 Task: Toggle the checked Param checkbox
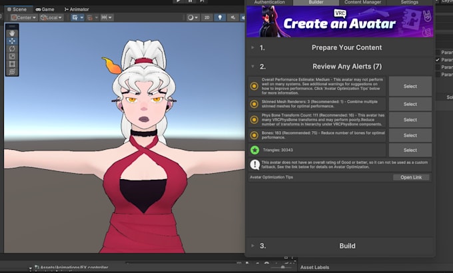pyautogui.click(x=438, y=60)
